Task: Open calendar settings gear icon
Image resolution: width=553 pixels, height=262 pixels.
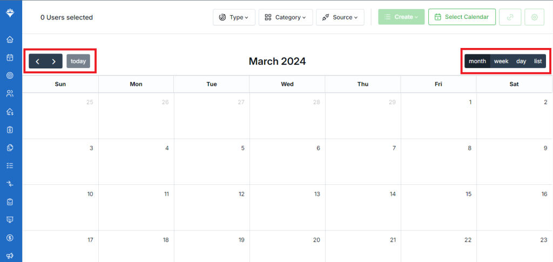Action: tap(534, 17)
